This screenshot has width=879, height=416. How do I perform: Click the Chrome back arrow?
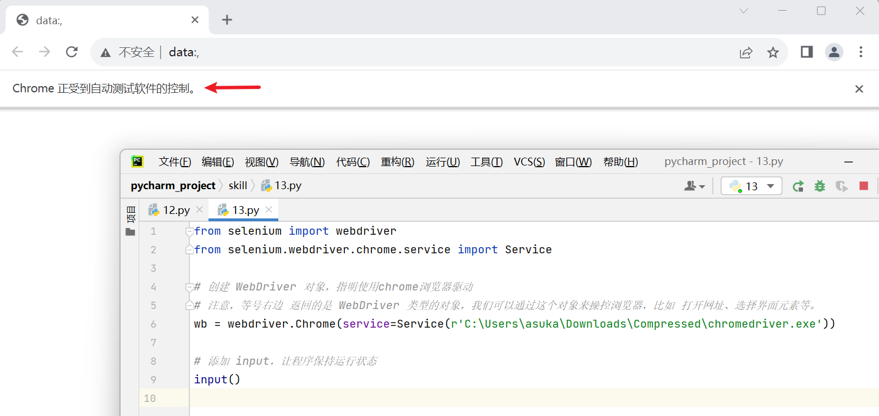point(17,52)
